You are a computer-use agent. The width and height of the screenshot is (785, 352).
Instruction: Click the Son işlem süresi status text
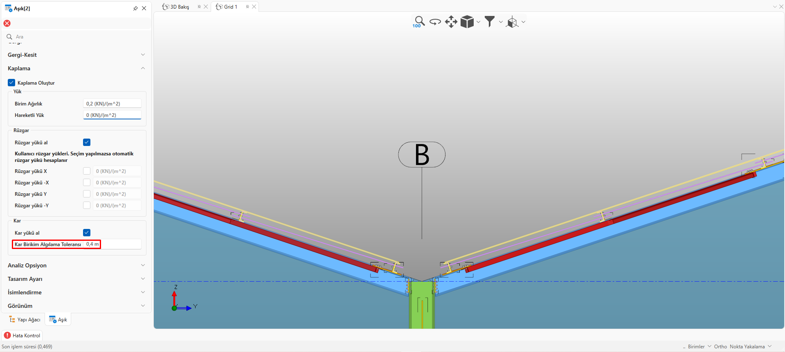(27, 347)
